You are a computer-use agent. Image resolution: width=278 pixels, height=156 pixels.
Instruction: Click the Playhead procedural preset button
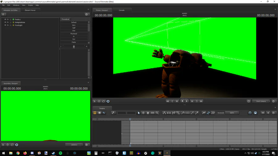74,34
